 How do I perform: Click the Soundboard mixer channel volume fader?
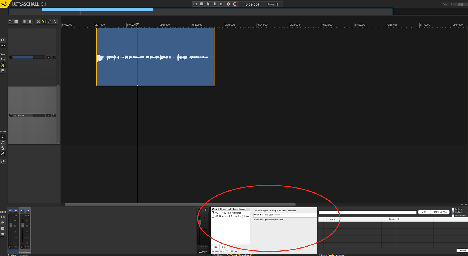pos(22,225)
